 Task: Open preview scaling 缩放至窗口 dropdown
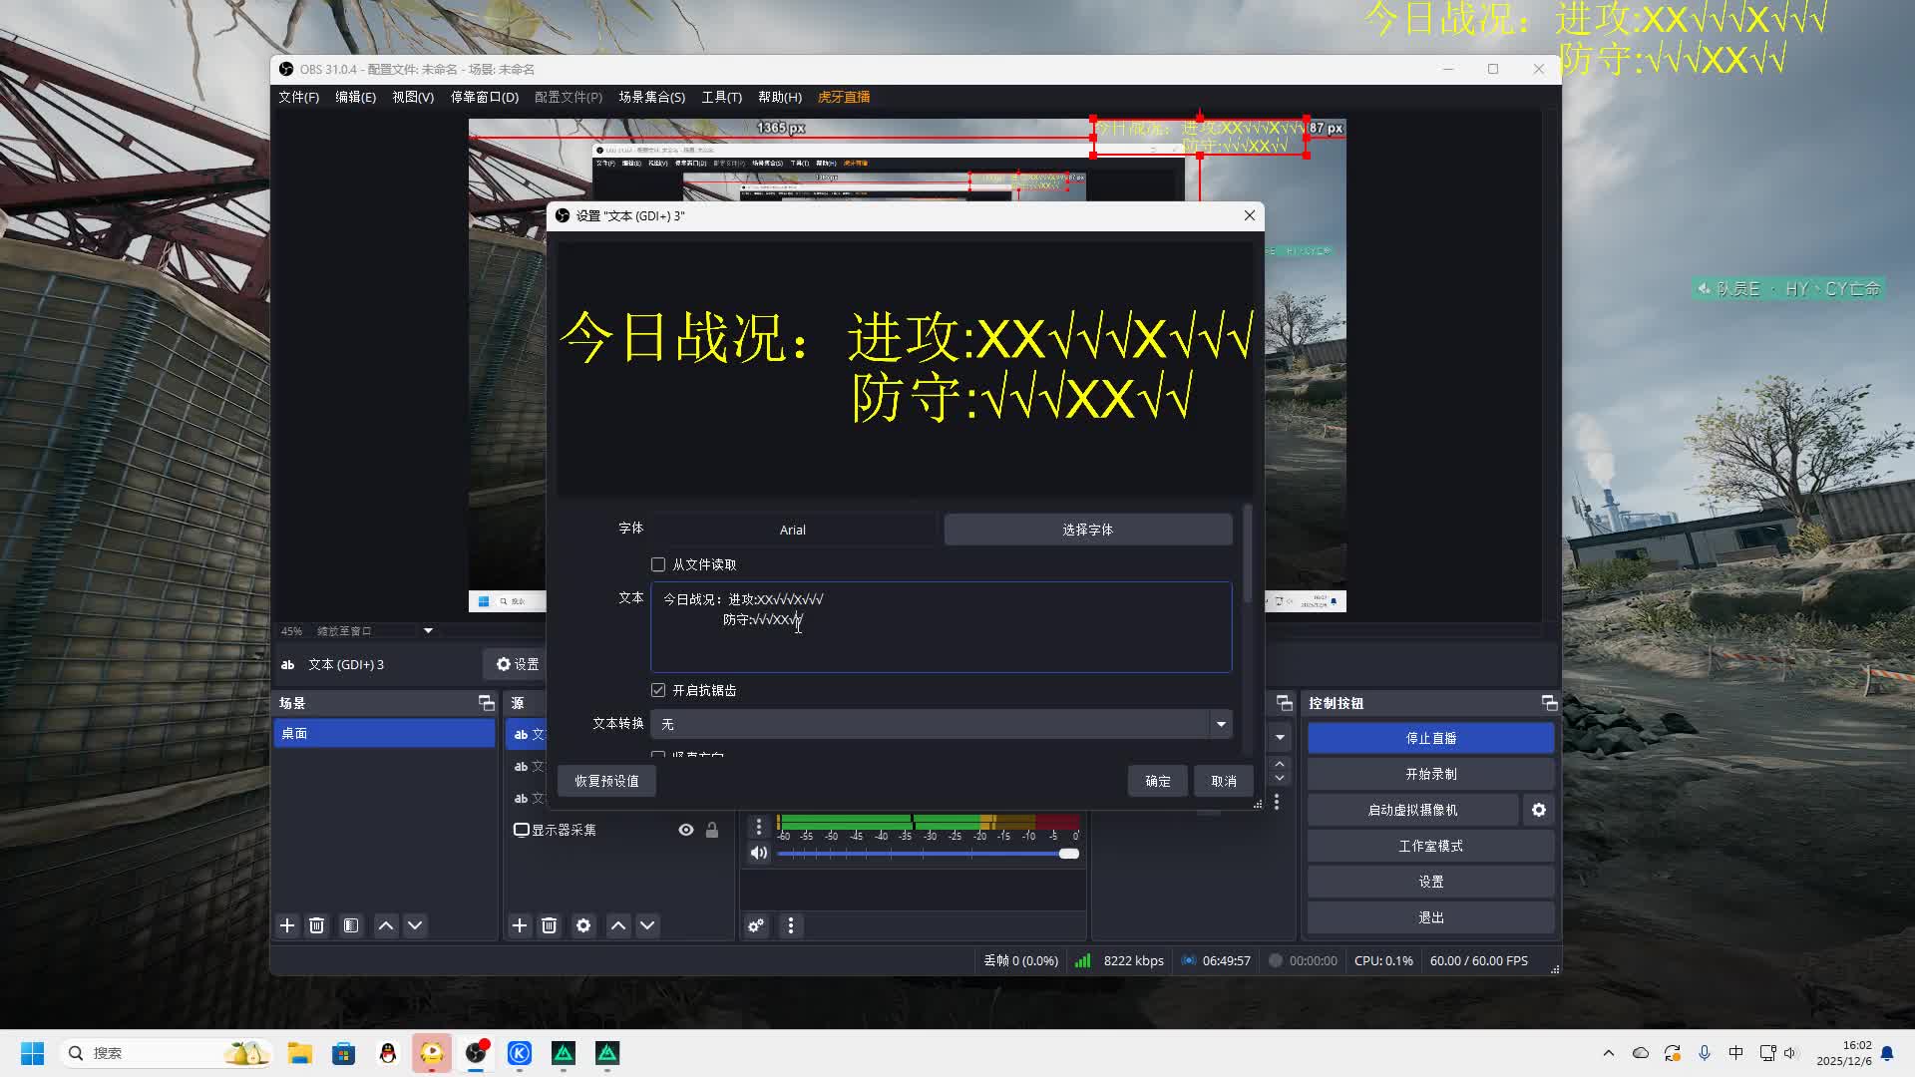point(428,630)
